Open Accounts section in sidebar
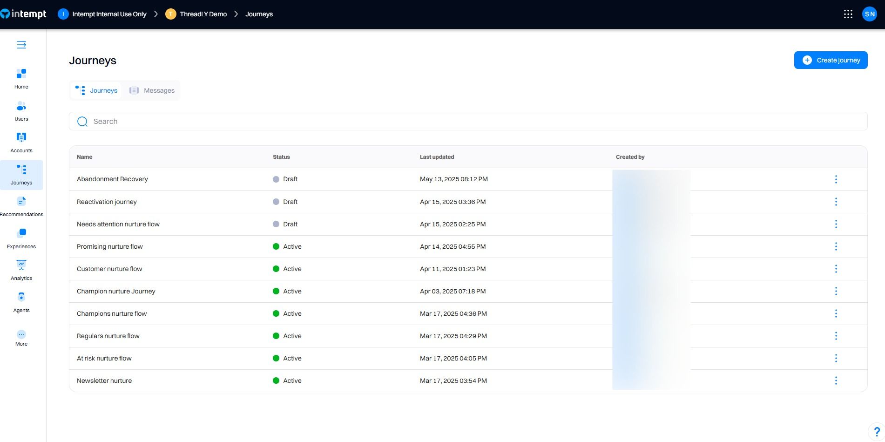 (21, 143)
